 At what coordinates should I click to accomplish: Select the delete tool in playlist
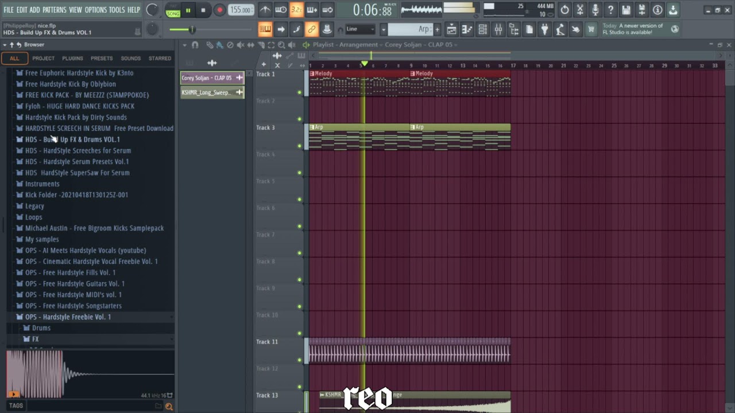230,45
